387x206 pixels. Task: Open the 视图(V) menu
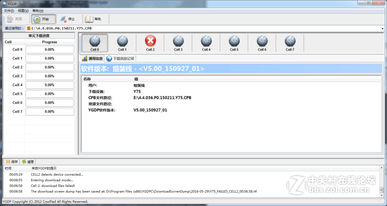[x=23, y=11]
